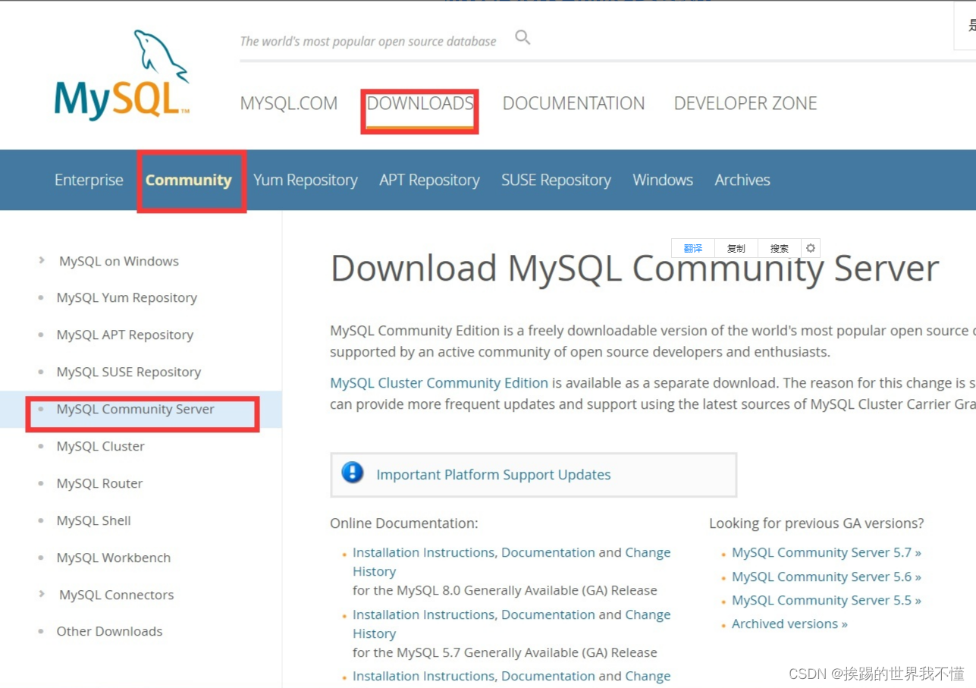Select the Archives submenu item
Screen dimensions: 976x688
click(742, 180)
